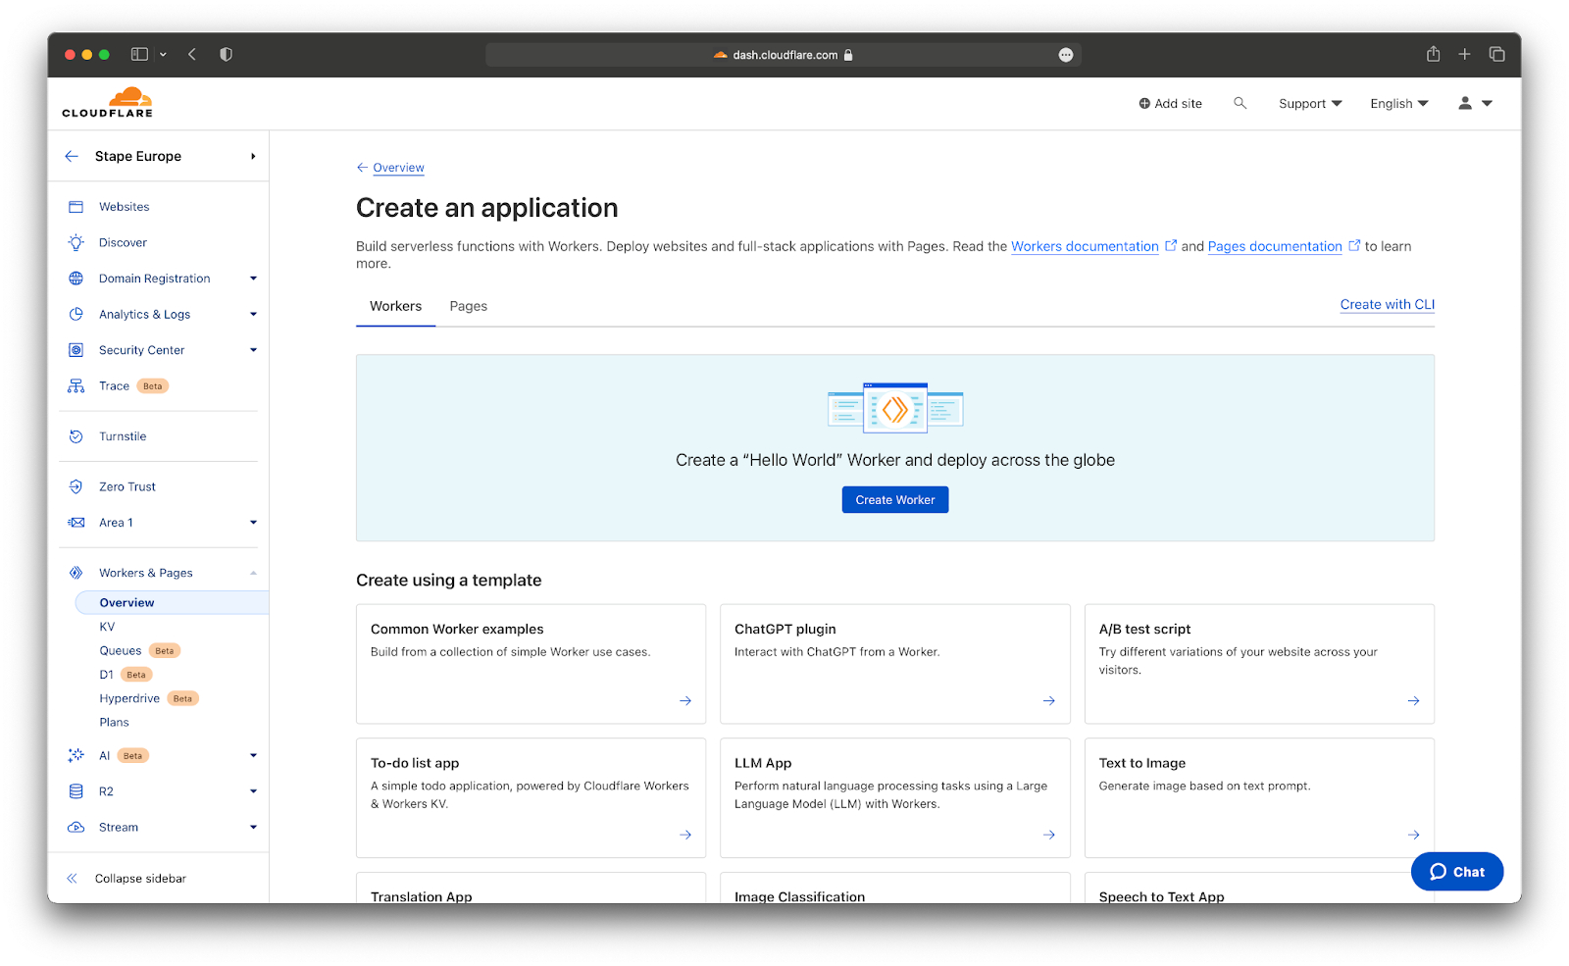Viewport: 1569px width, 966px height.
Task: Switch to the Pages tab
Action: tap(469, 306)
